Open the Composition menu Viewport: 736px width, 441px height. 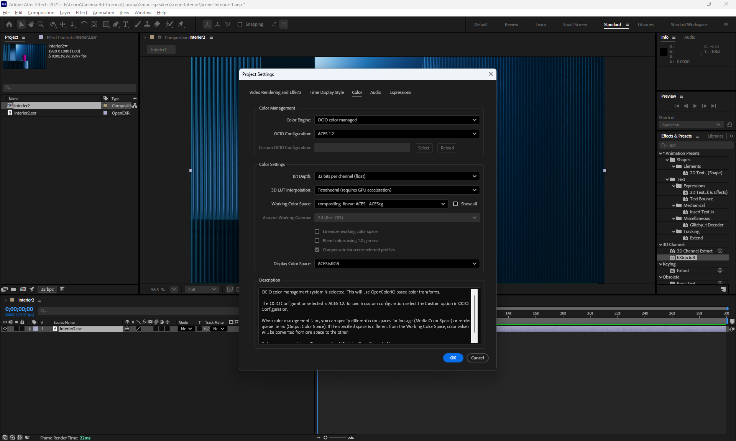click(41, 13)
